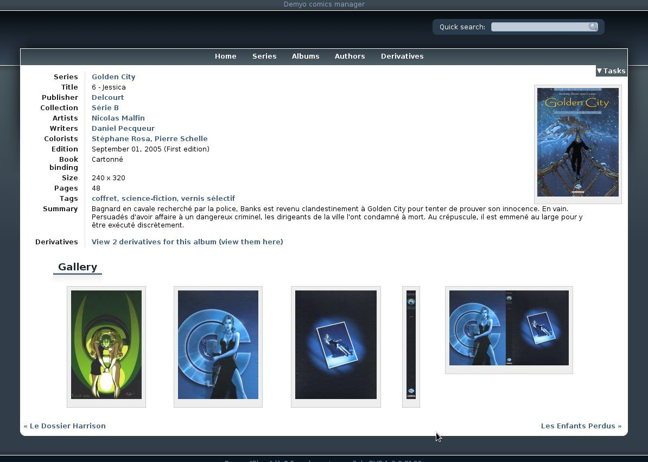
Task: Select the coffret tag
Action: point(104,198)
